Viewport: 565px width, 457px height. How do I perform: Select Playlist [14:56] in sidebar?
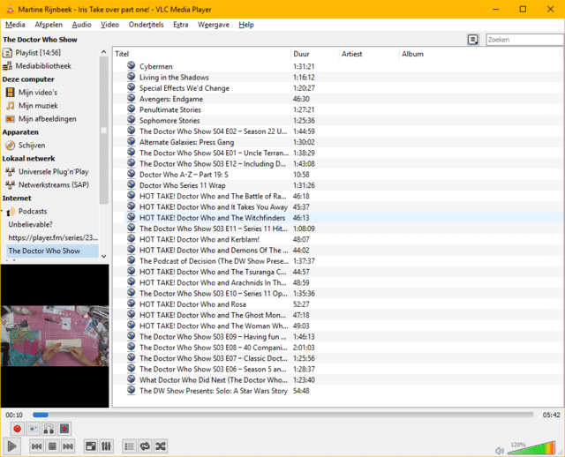[38, 53]
